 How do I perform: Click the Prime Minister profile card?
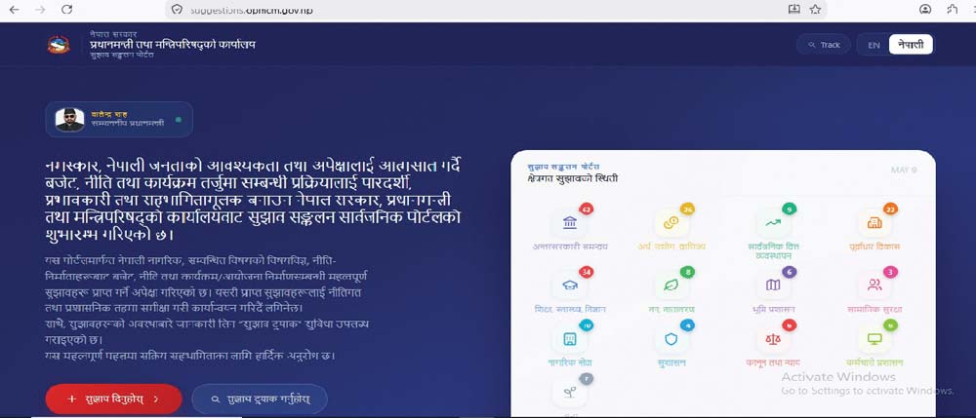(119, 119)
